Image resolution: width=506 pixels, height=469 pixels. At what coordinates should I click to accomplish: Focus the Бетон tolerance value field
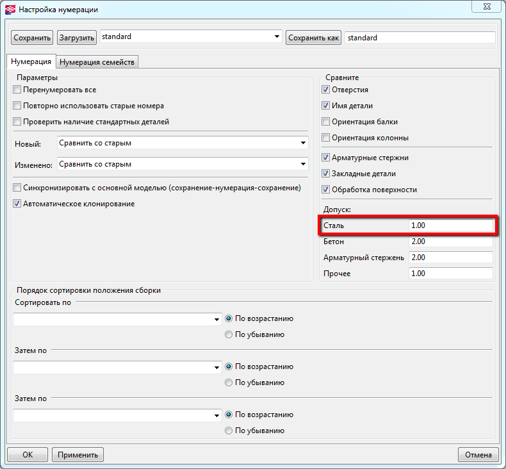[450, 242]
